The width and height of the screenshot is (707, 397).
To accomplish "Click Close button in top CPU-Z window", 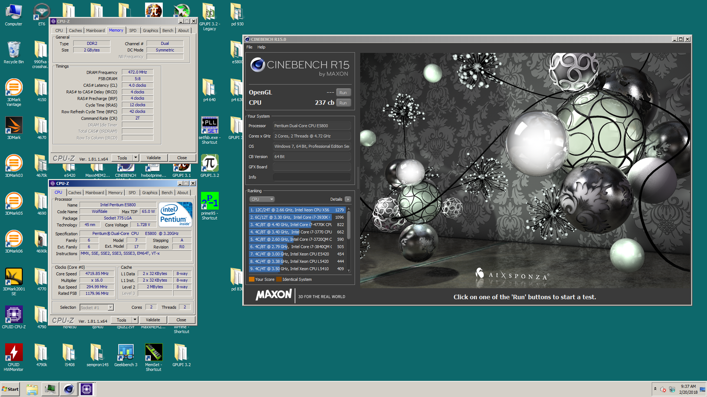I will (182, 158).
